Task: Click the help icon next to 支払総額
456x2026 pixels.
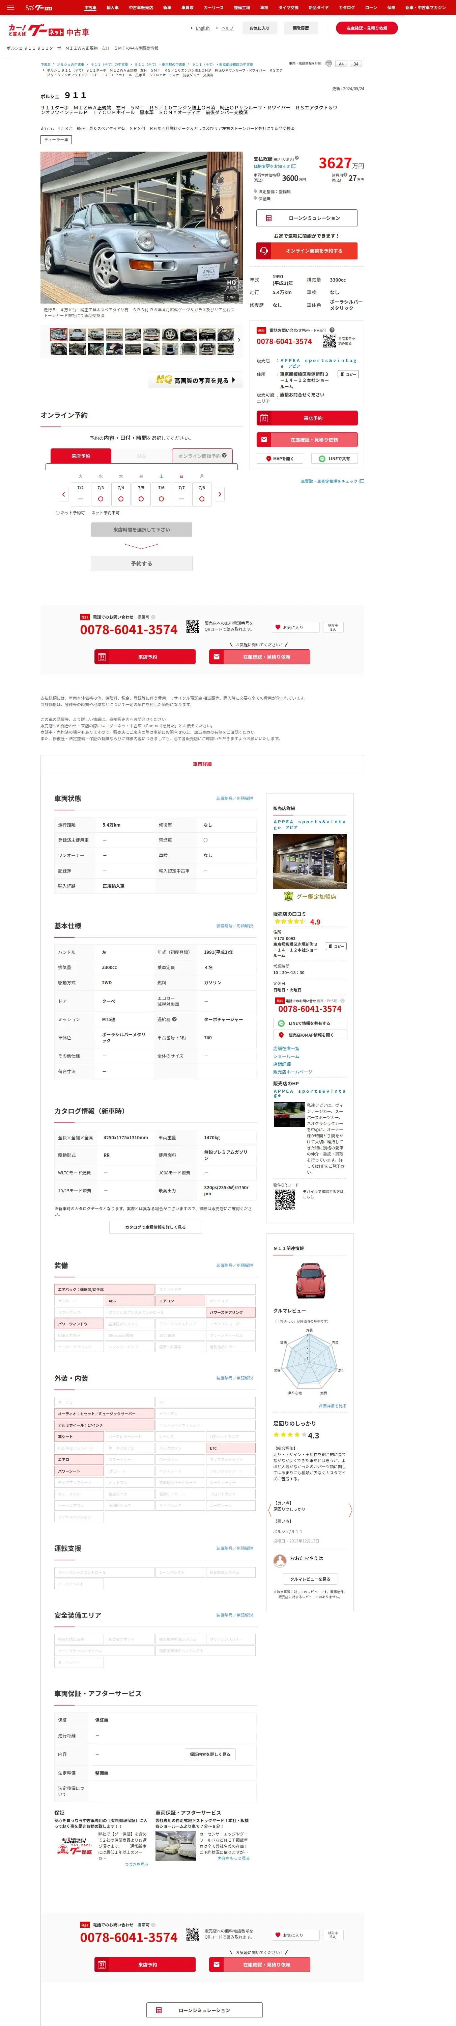Action: 296,159
